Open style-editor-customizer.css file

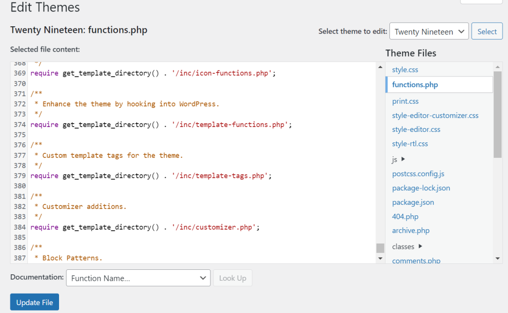tap(435, 115)
